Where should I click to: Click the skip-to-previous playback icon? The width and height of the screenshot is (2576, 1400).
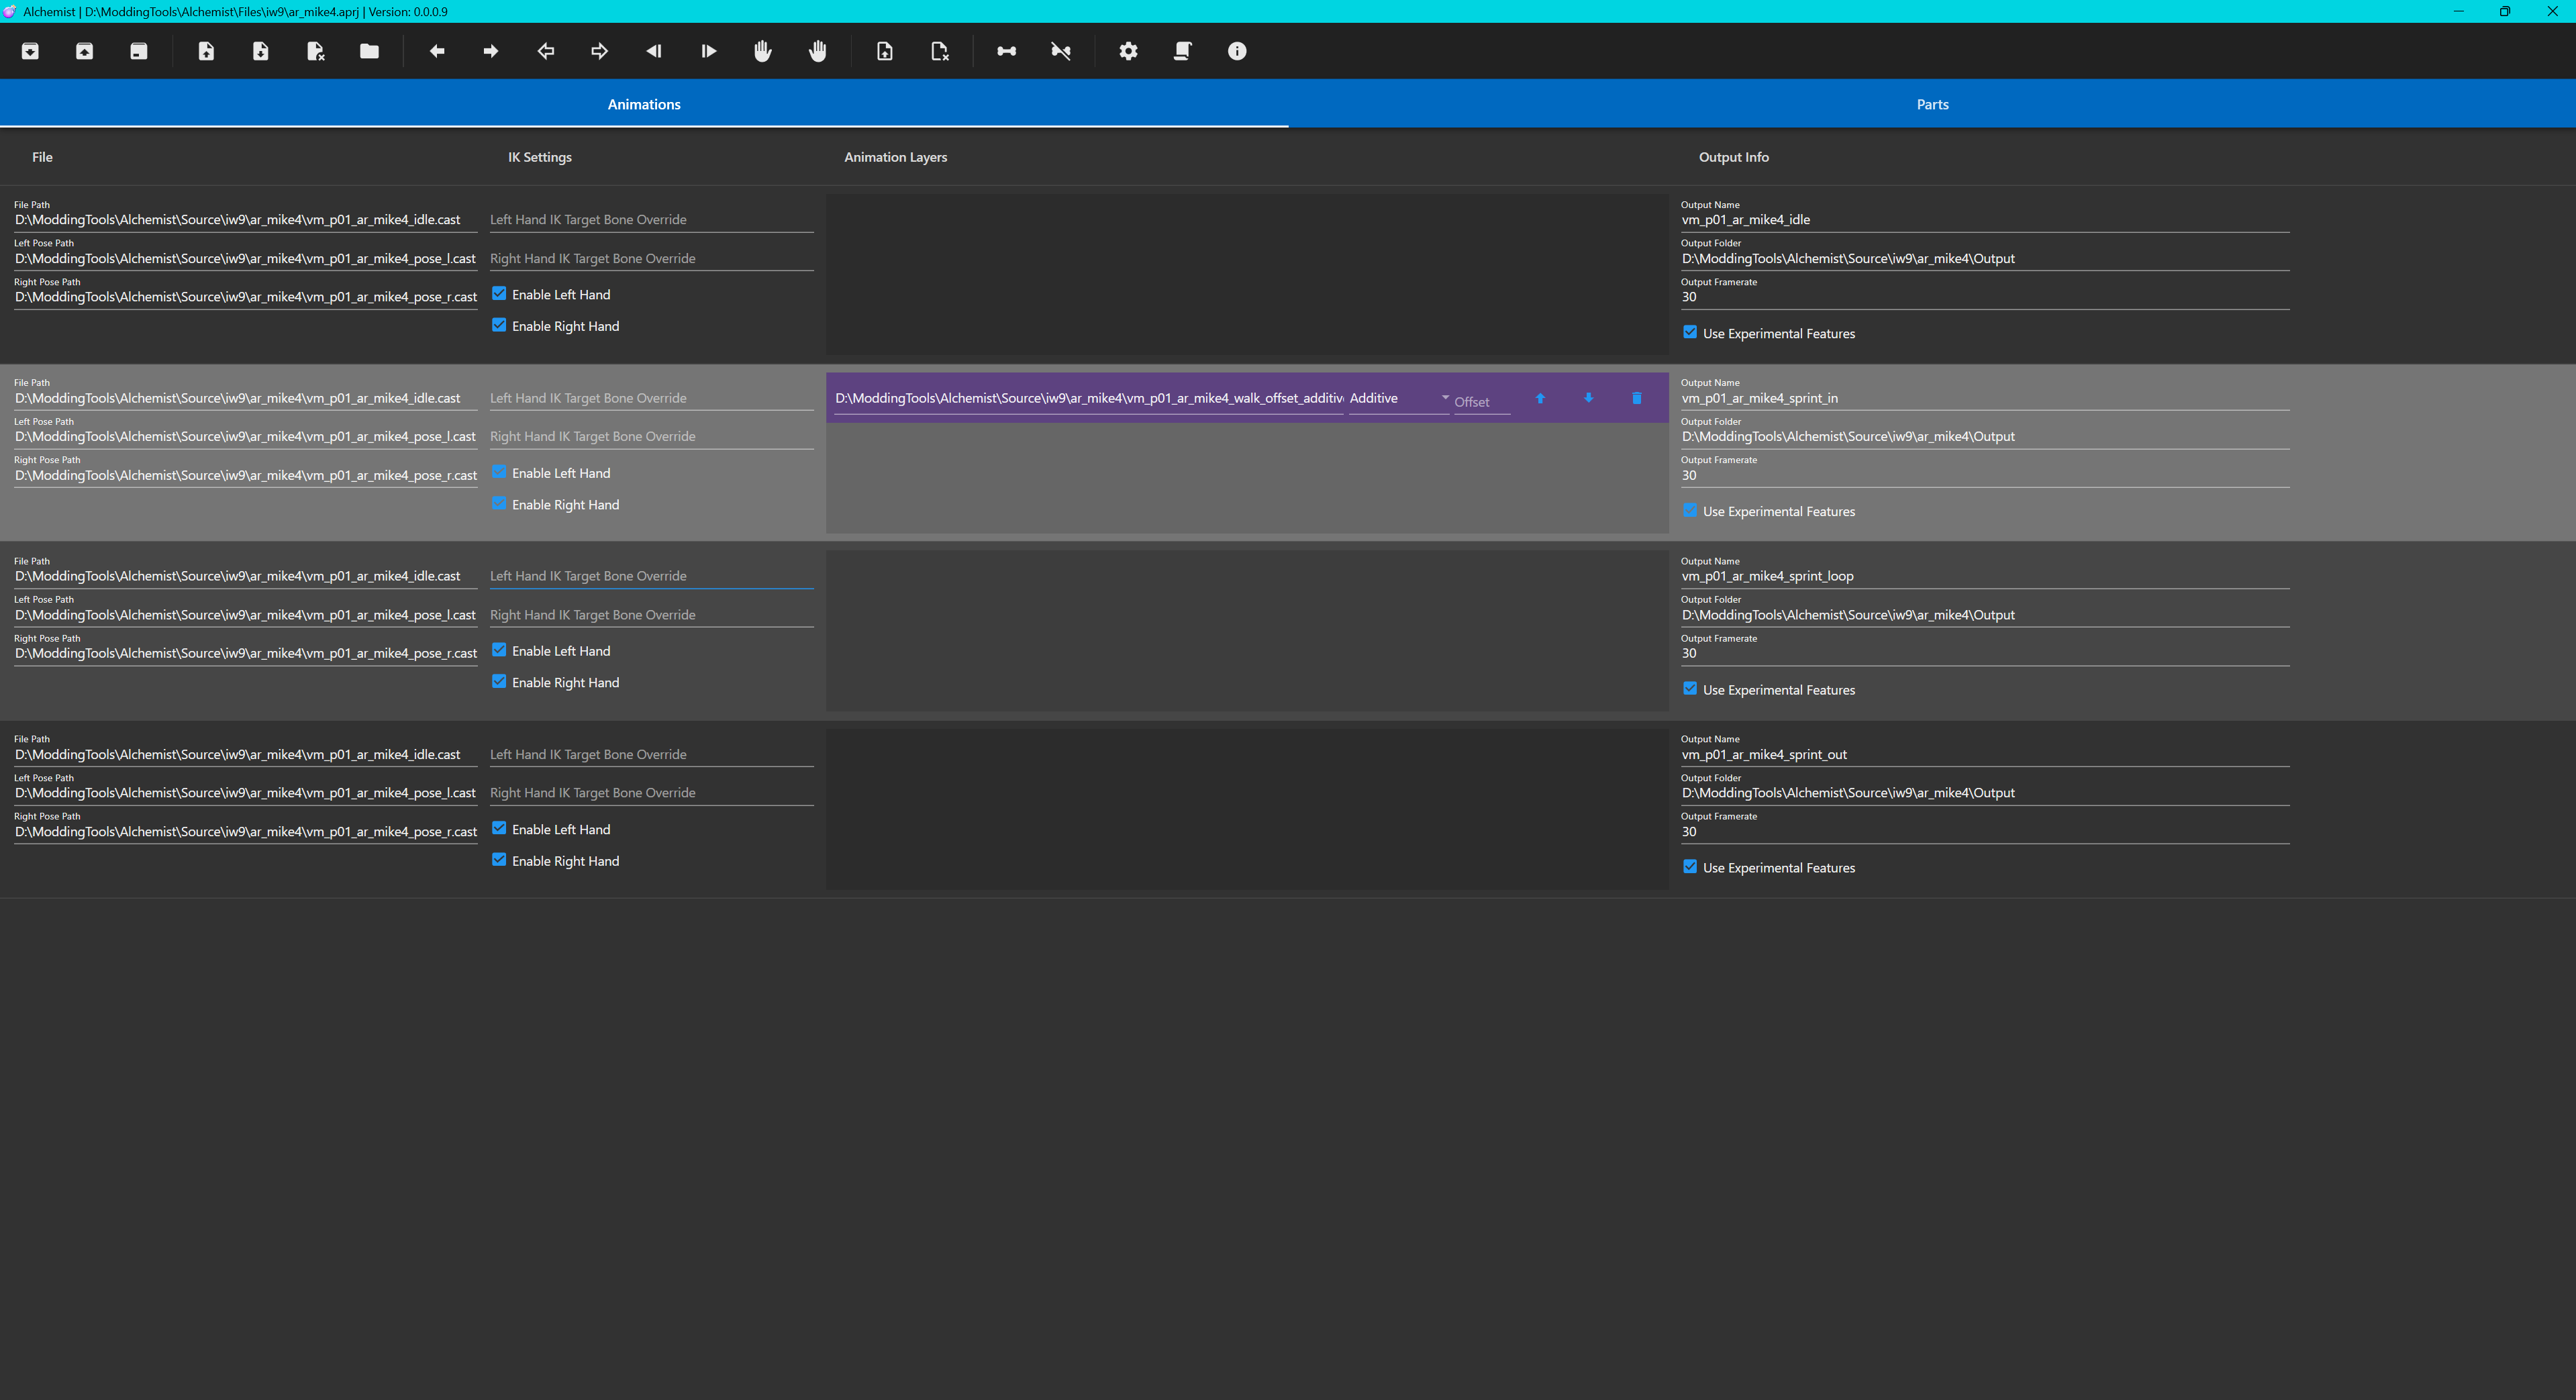654,51
